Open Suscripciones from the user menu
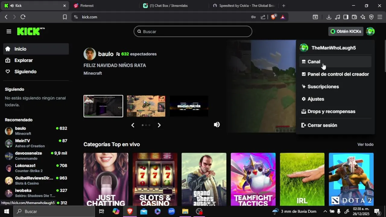 click(335, 86)
